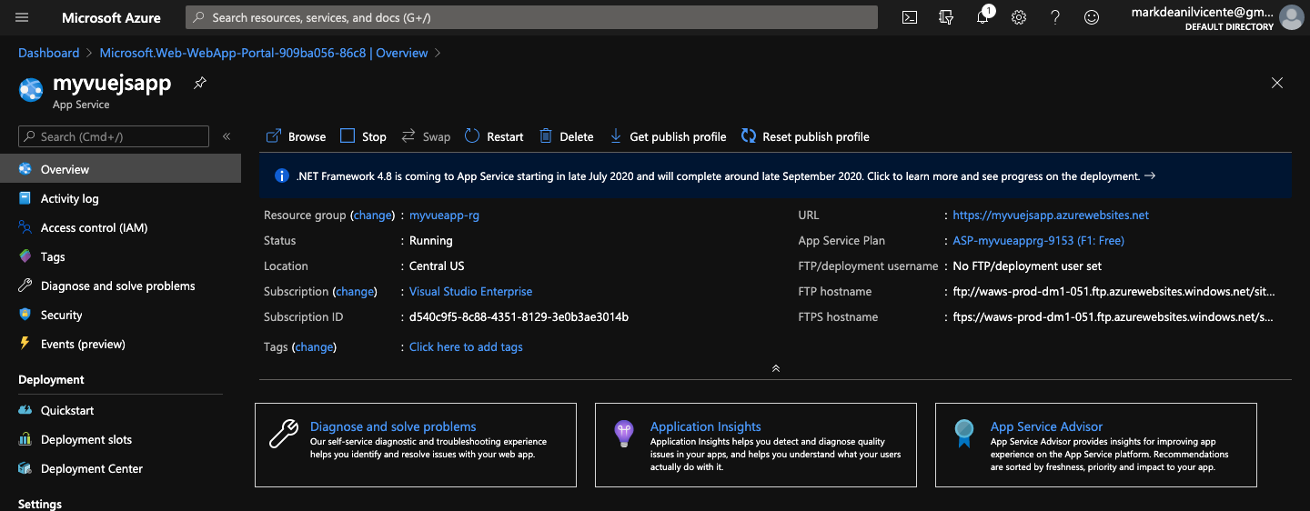The width and height of the screenshot is (1310, 511).
Task: Open Visual Studio Enterprise subscription
Action: tap(471, 292)
